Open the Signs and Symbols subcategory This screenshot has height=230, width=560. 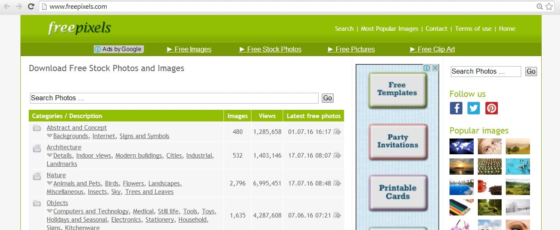click(144, 136)
